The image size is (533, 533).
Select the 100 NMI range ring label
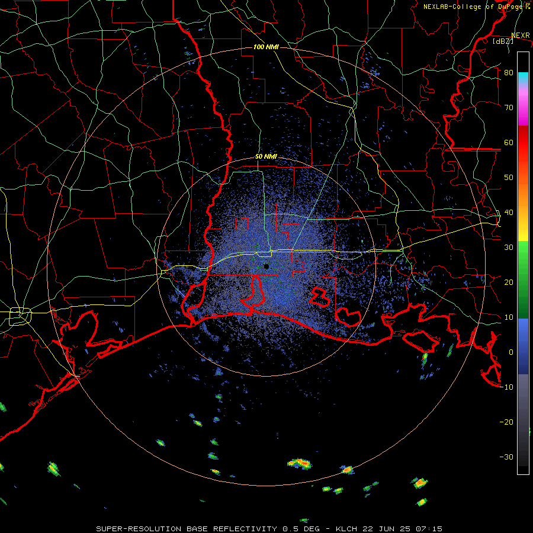coord(266,47)
